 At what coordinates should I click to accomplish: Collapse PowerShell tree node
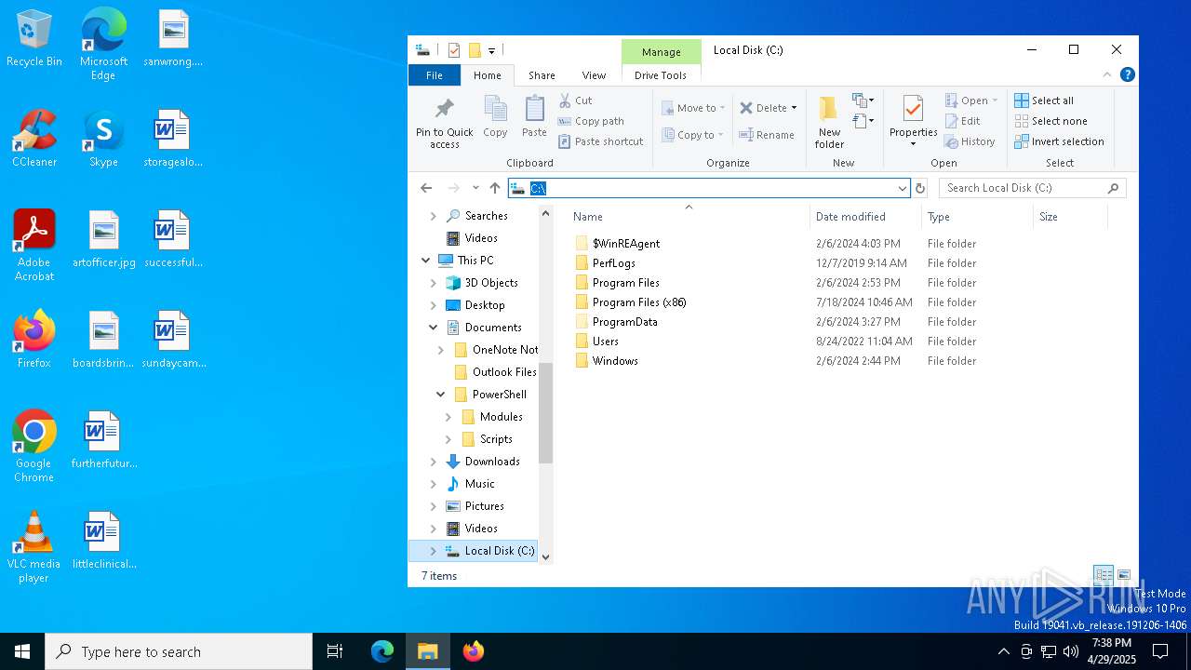(441, 395)
